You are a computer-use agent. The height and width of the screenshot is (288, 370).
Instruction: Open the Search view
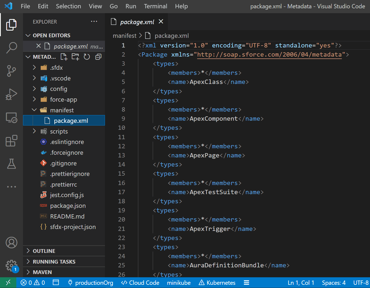(11, 48)
